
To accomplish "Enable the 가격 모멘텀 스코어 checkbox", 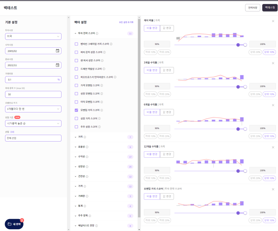I will (x=76, y=86).
